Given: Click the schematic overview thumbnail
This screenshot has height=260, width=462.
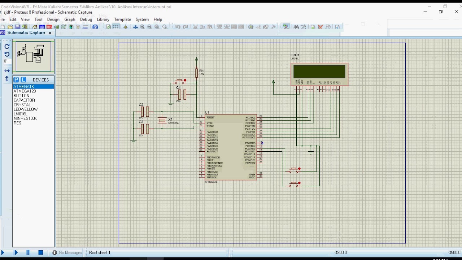Looking at the screenshot, I should [x=34, y=57].
